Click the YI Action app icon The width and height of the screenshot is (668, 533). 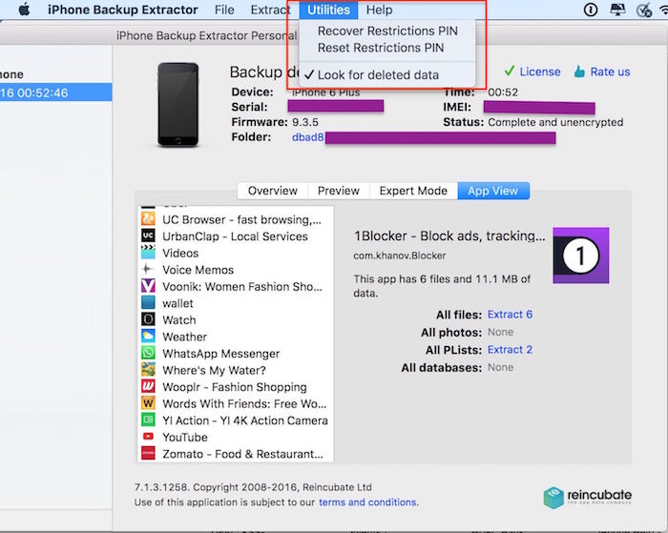148,420
